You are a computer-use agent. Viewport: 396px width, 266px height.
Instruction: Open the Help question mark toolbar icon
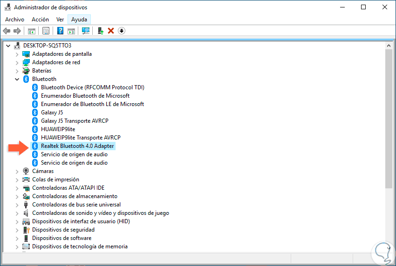click(x=60, y=31)
